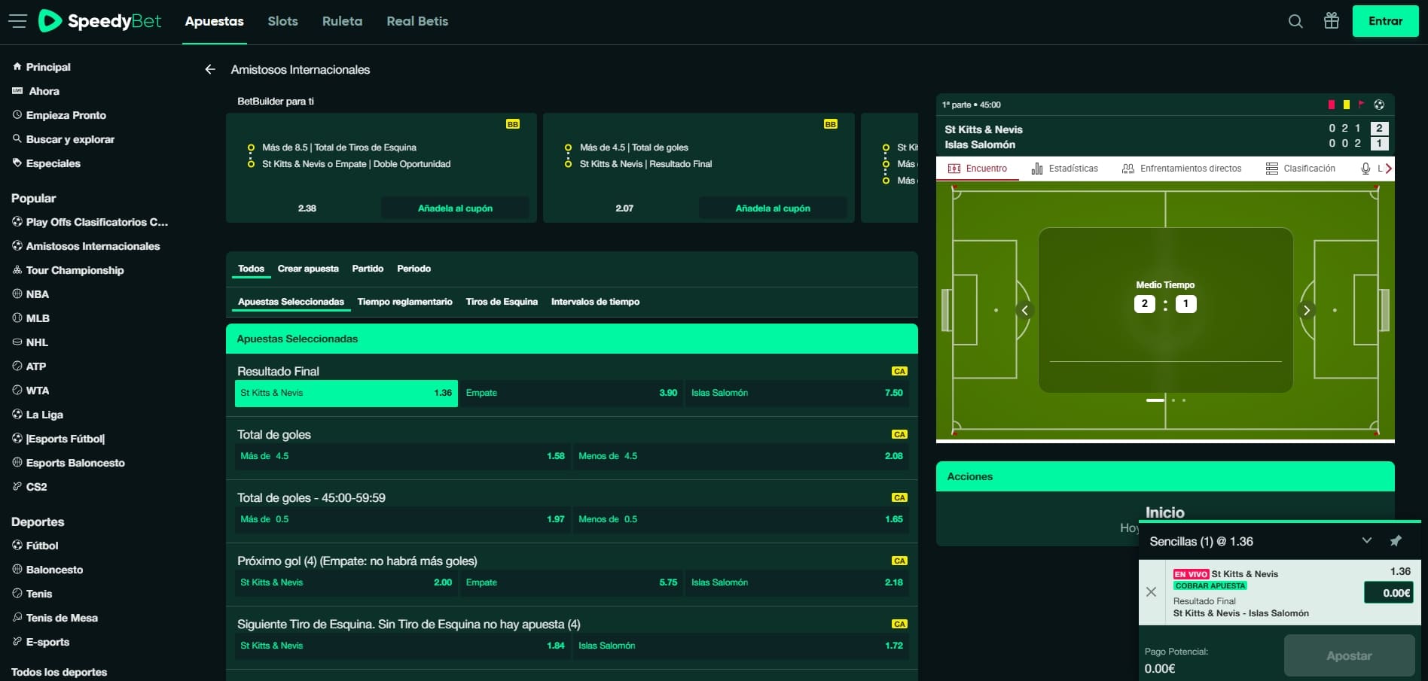Open the Tiros de Esquina tab
The image size is (1428, 681).
coord(501,302)
